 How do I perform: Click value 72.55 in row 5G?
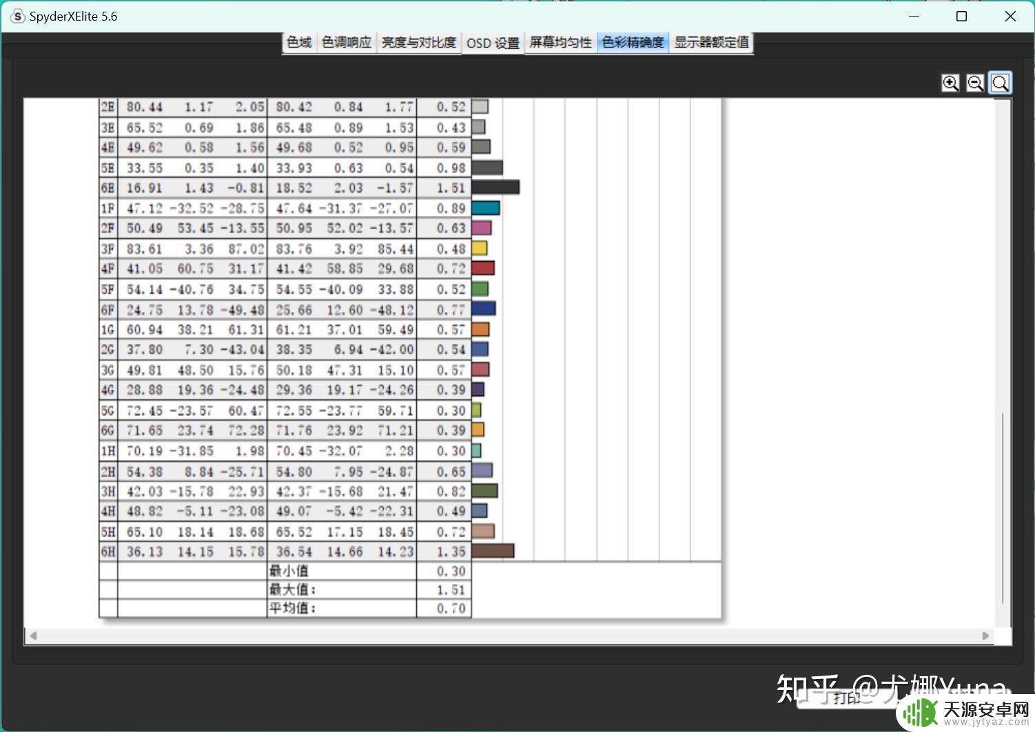pos(294,410)
